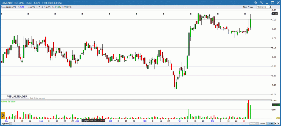Open the Tools button
Screen dimensions: 281x126
tap(263, 124)
